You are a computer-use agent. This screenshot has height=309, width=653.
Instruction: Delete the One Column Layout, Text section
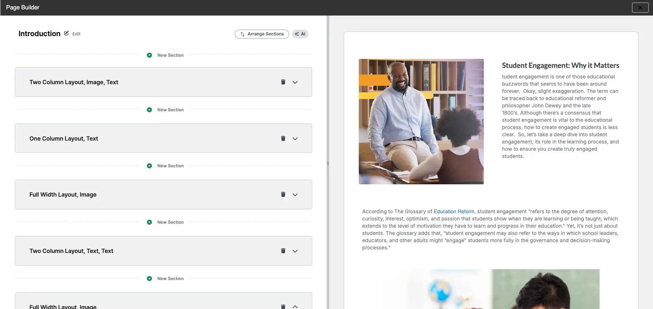point(283,138)
